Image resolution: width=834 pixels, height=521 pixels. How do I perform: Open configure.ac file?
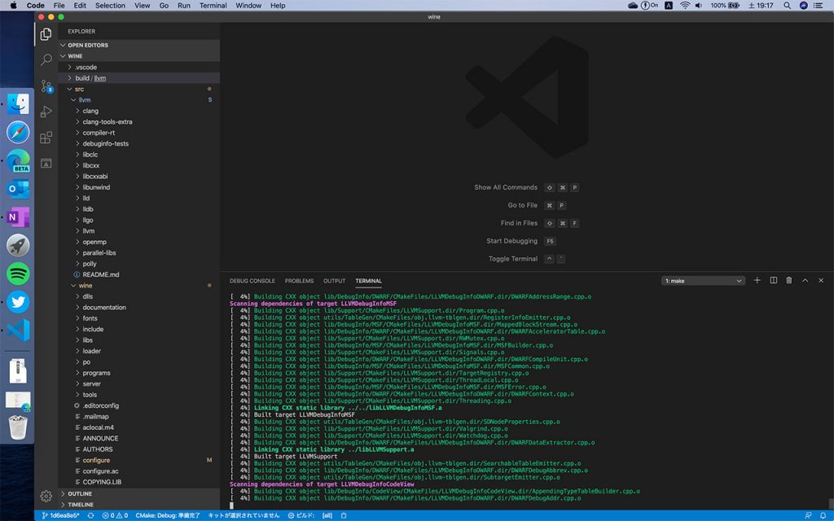point(138,471)
